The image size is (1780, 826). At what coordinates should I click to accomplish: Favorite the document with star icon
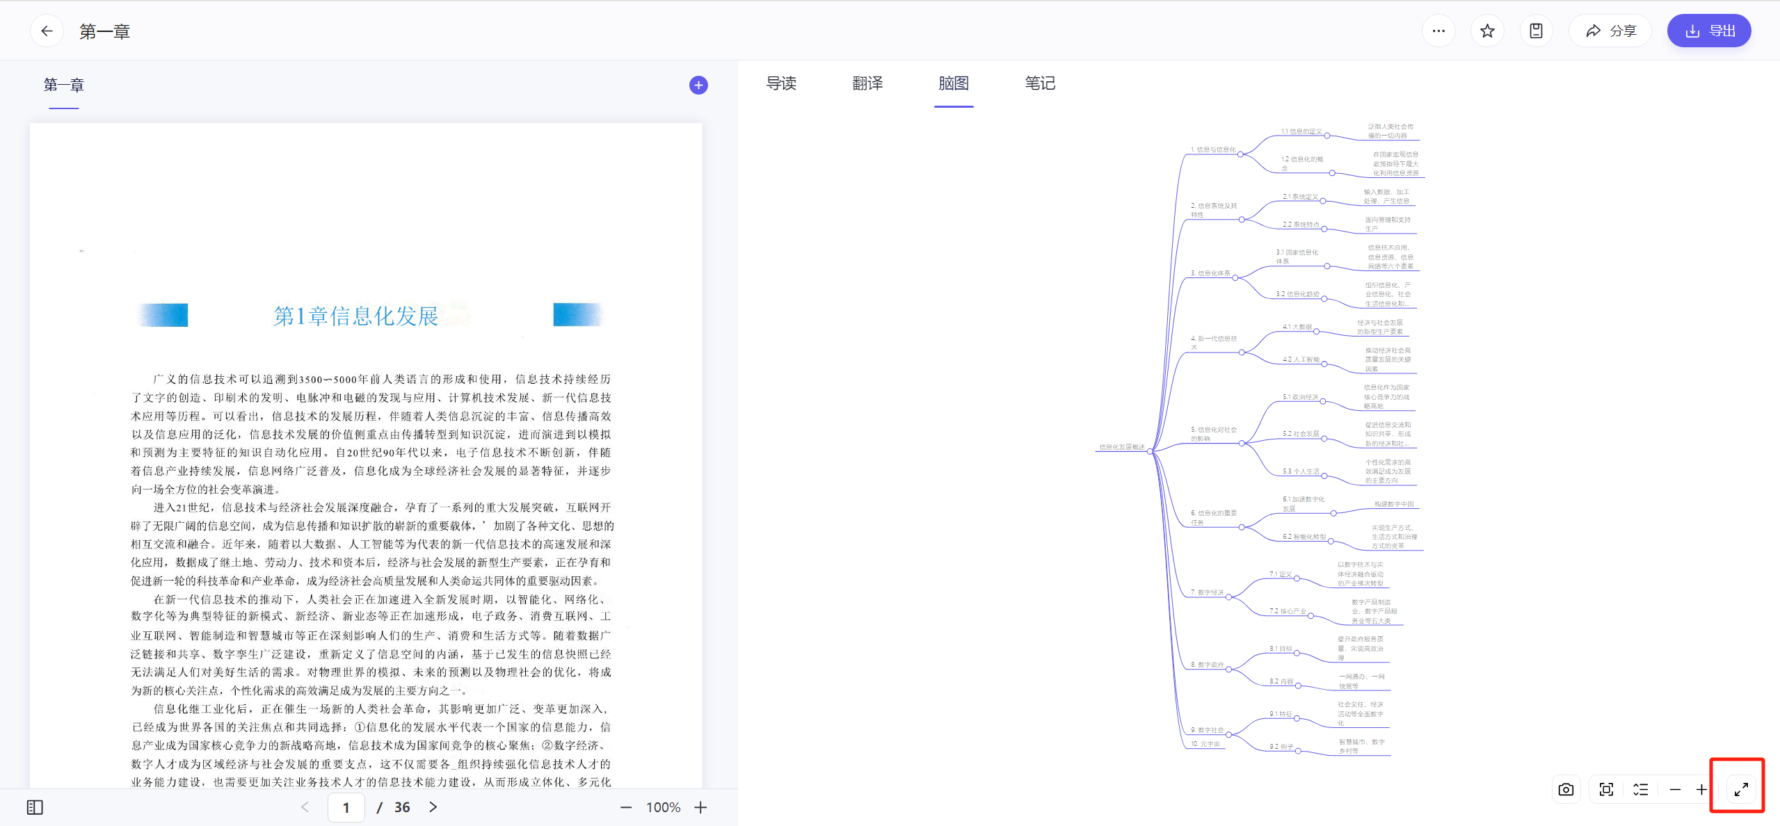coord(1487,31)
